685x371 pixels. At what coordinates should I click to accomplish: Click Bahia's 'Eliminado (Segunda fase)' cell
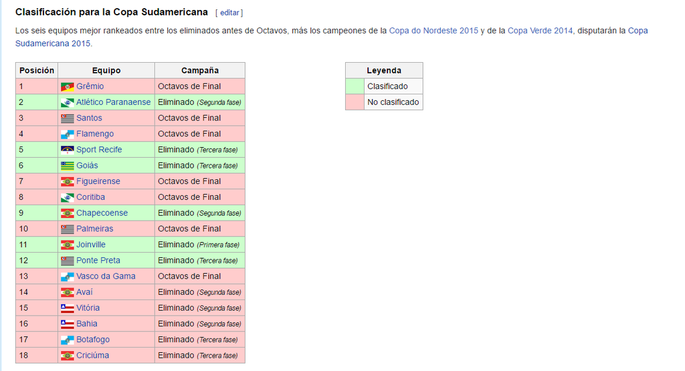coord(200,324)
